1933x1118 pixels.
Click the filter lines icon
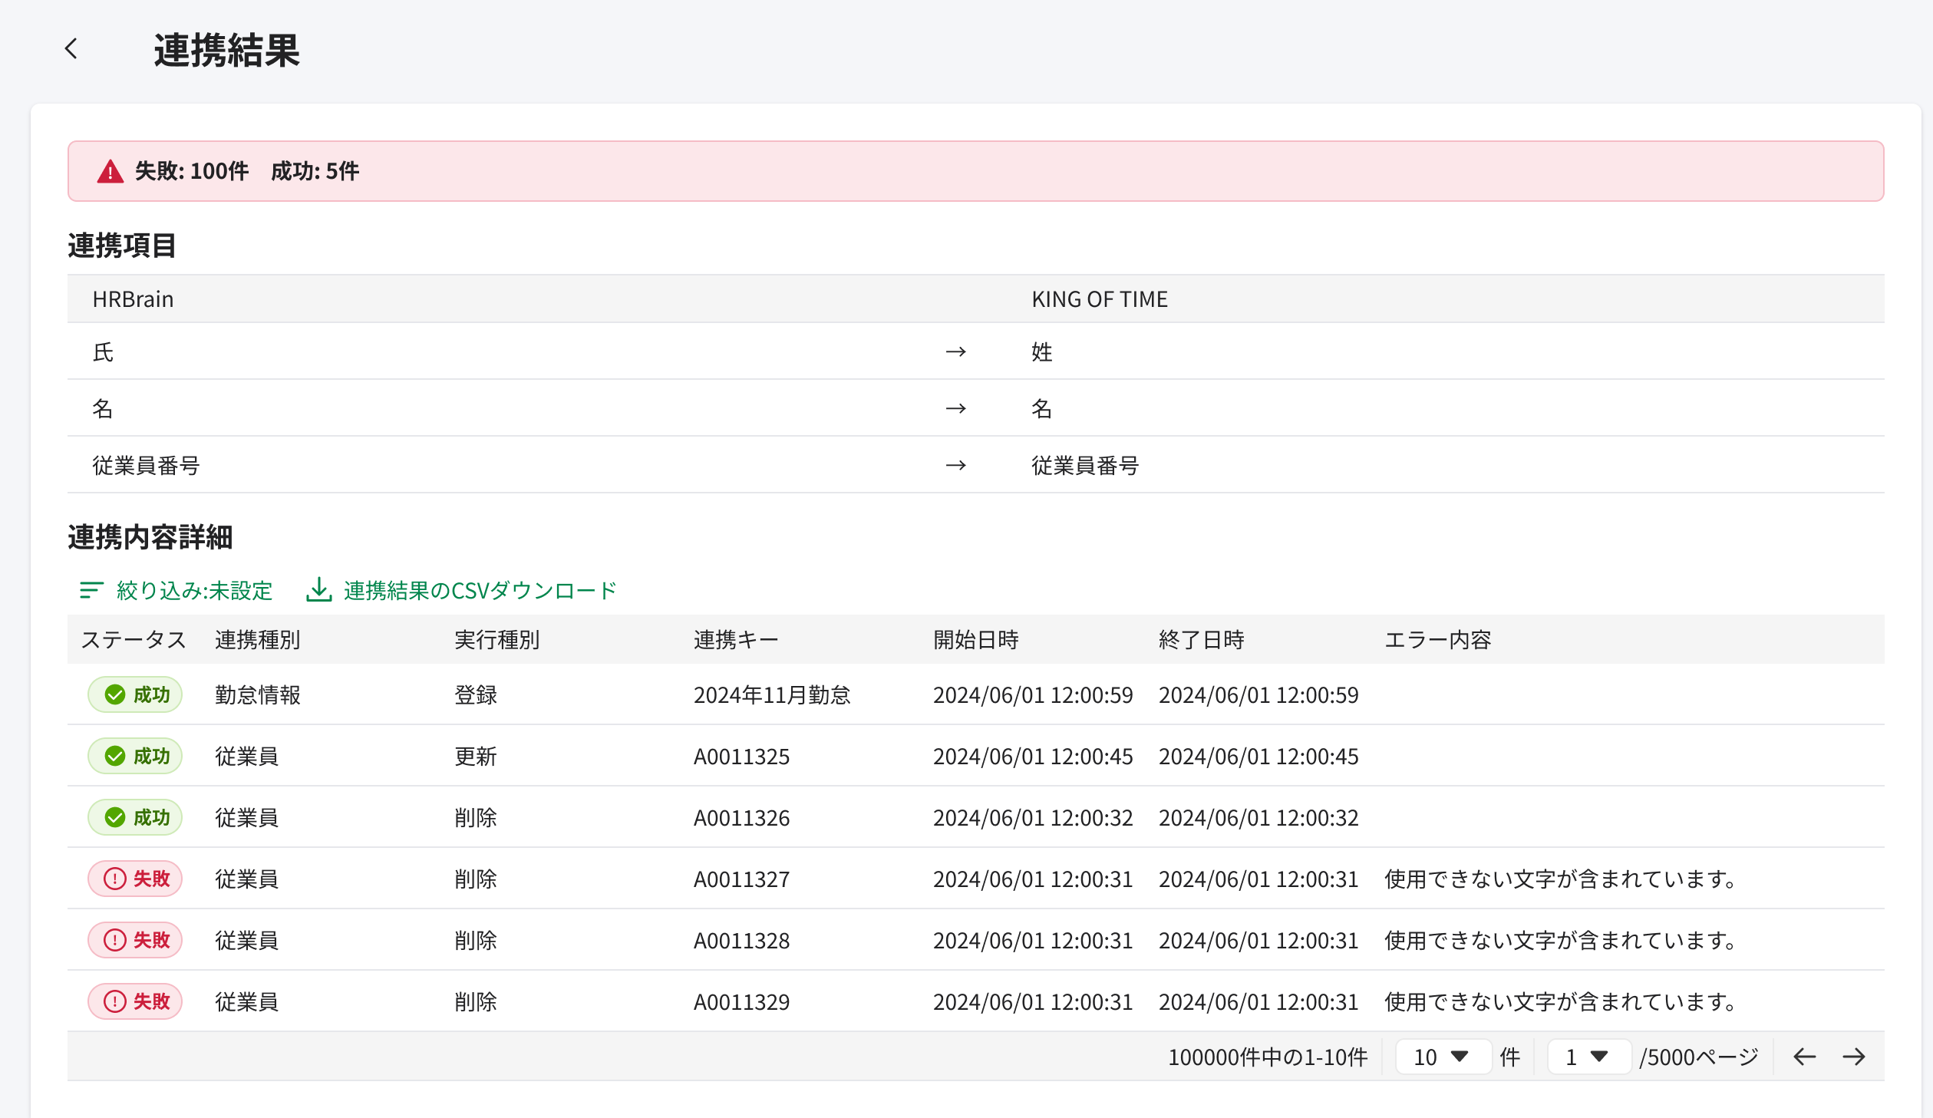[x=91, y=590]
